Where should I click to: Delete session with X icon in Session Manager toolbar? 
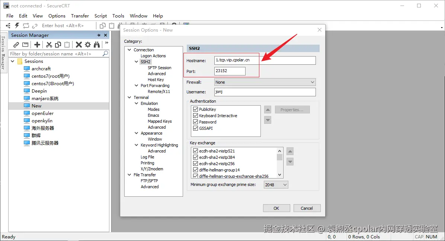tap(79, 45)
